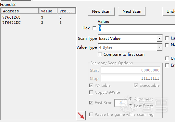This screenshot has height=122, width=175.
Task: Toggle the Writable checkbox
Action: coord(91,85)
